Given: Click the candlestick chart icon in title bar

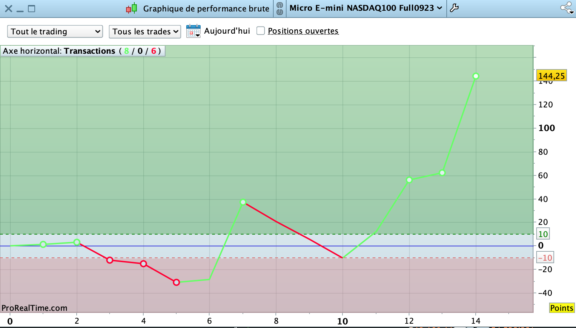Looking at the screenshot, I should [131, 8].
